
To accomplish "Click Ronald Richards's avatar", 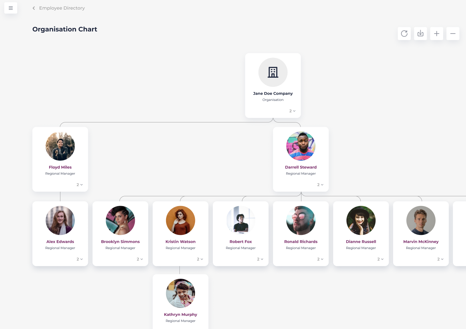I will coord(301,221).
